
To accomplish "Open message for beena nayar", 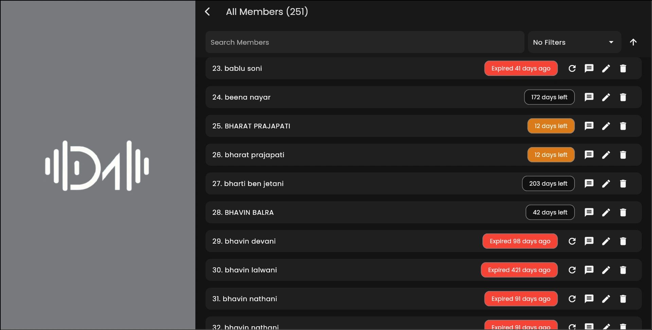I will pos(589,97).
